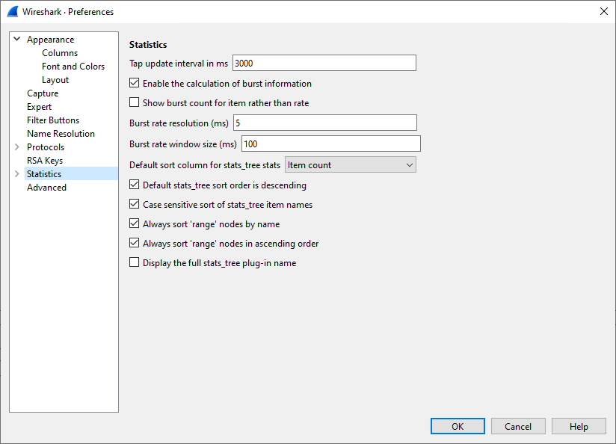The image size is (616, 444).
Task: Select the Advanced preferences item
Action: (46, 188)
